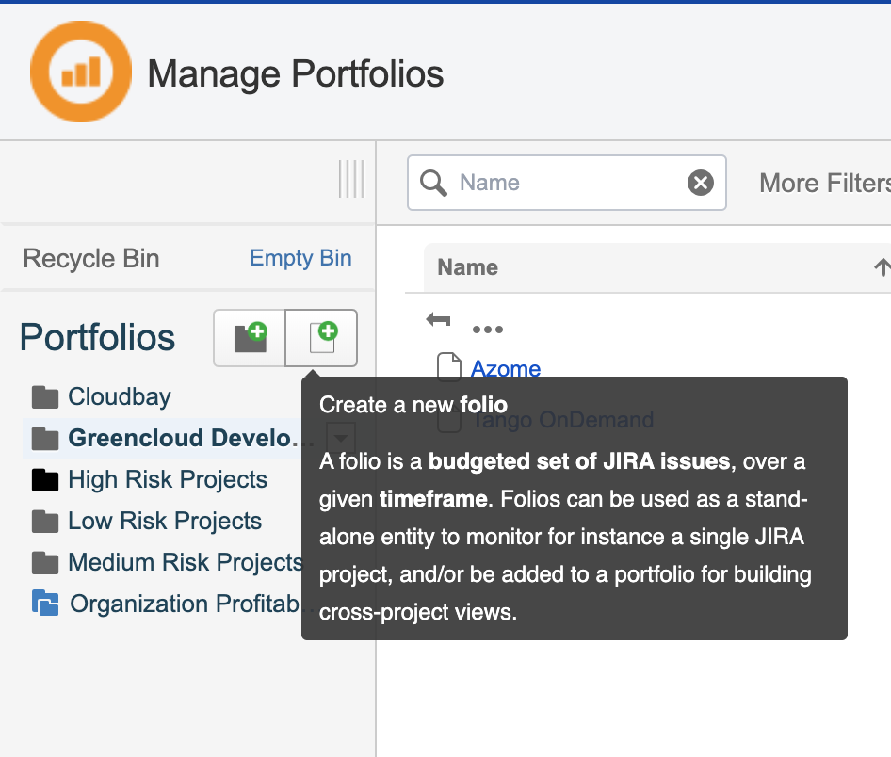Empty the Recycle Bin
Image resolution: width=891 pixels, height=757 pixels.
[x=300, y=257]
